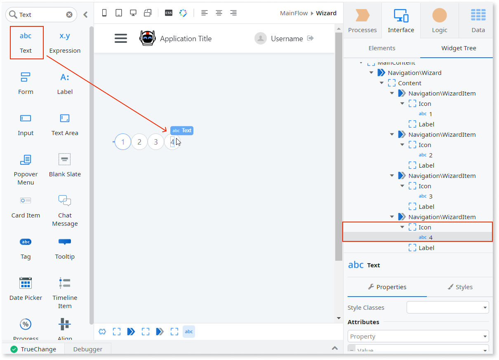
Task: Switch to desktop preview icon
Action: coord(133,13)
